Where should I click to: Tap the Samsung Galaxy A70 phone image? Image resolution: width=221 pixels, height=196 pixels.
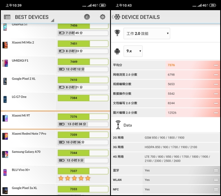pos(5,154)
